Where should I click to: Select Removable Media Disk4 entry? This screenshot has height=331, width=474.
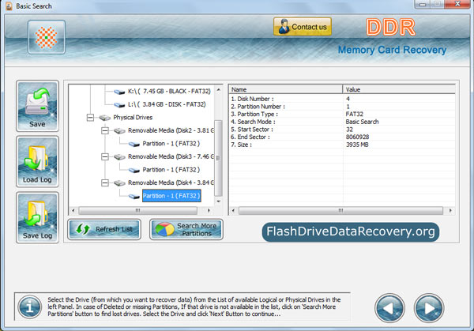171,183
